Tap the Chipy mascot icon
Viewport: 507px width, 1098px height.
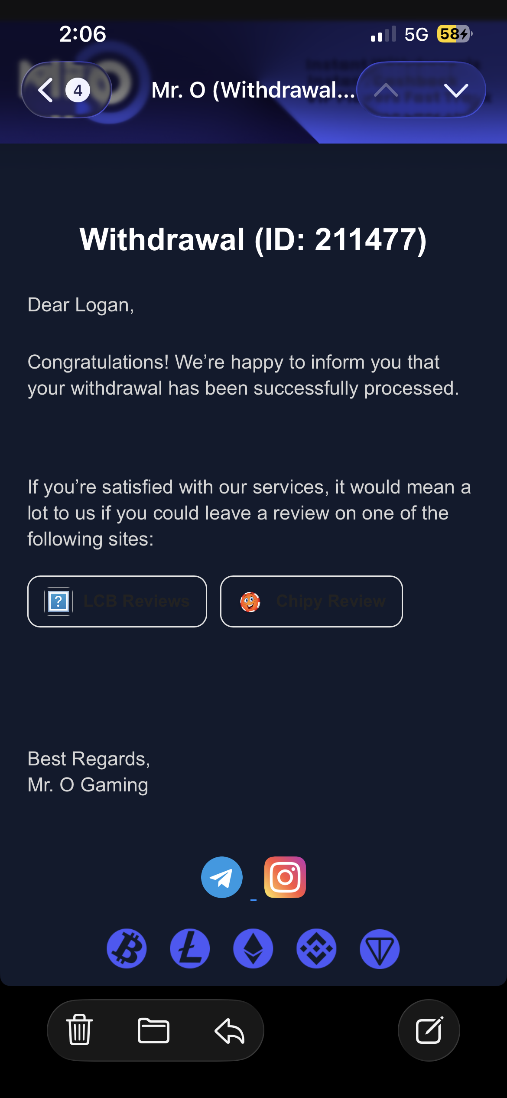point(250,602)
